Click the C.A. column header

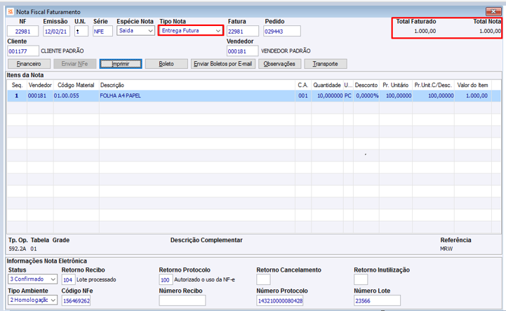(303, 85)
